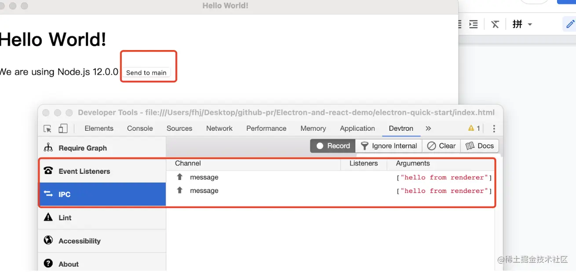Open Lint in Devtron sidebar
Image resolution: width=576 pixels, height=272 pixels.
click(102, 218)
